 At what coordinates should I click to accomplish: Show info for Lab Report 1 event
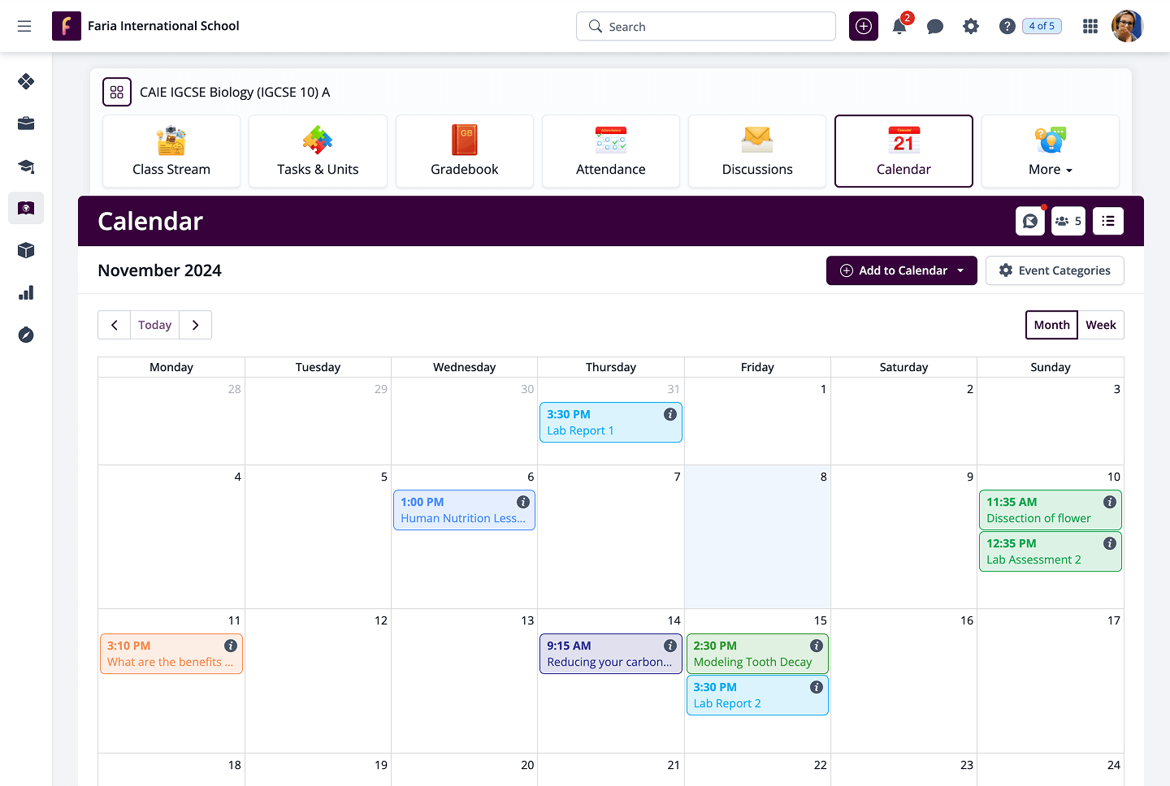[670, 414]
